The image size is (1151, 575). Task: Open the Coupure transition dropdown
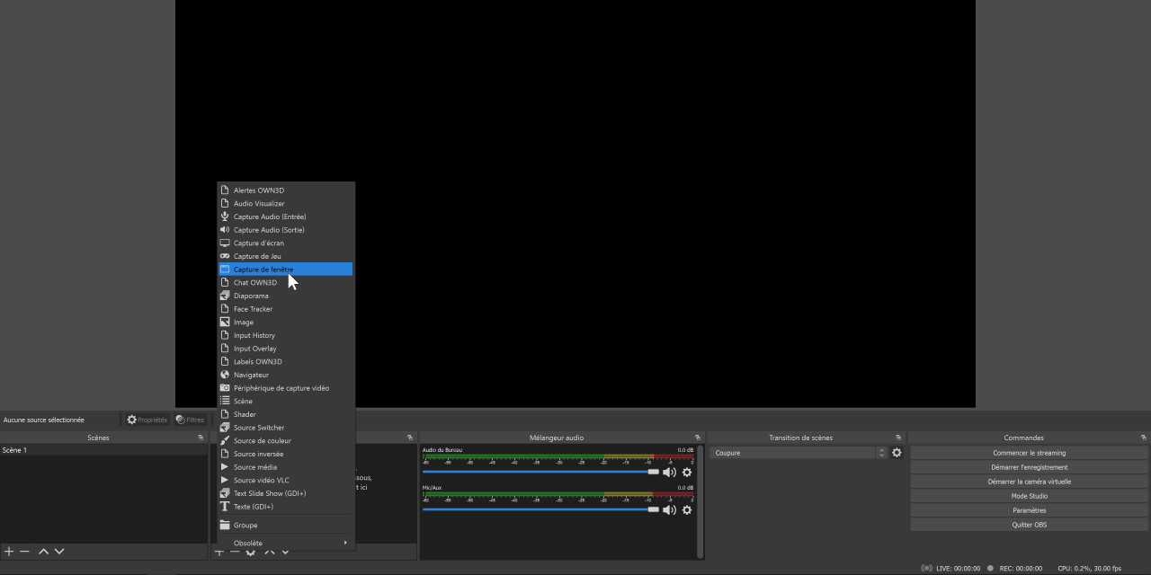pos(798,453)
